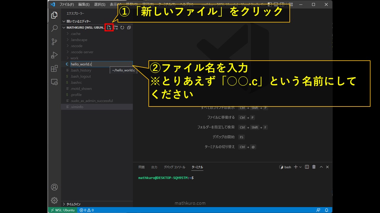
Task: Toggle the primary sidebar layout icon
Action: click(x=270, y=4)
